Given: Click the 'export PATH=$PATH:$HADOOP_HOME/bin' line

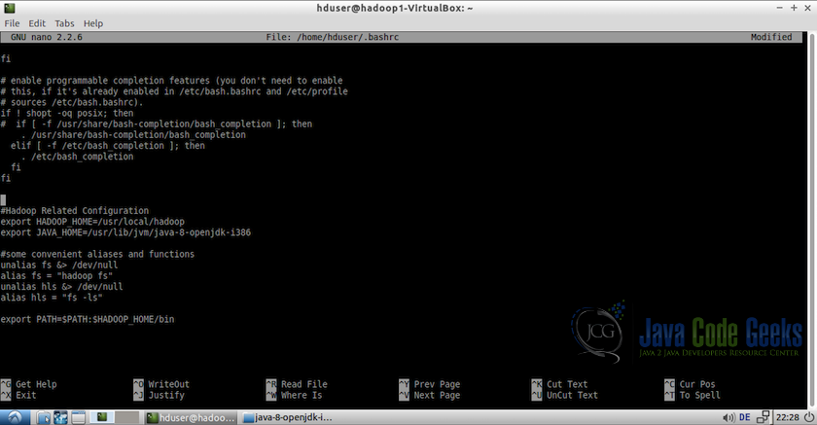Looking at the screenshot, I should pyautogui.click(x=88, y=319).
